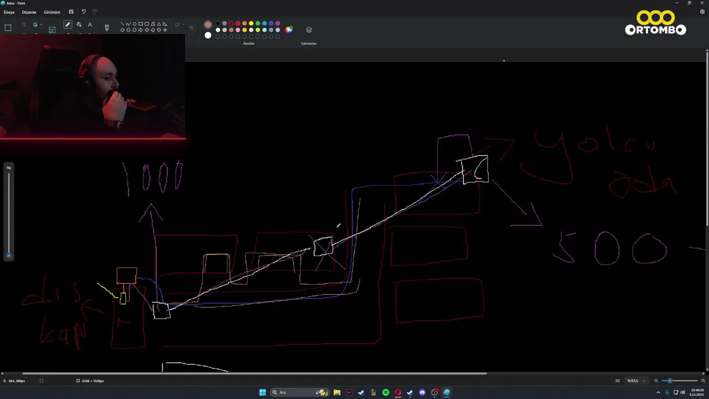Viewport: 709px width, 399px height.
Task: Select the Text tool
Action: (90, 24)
